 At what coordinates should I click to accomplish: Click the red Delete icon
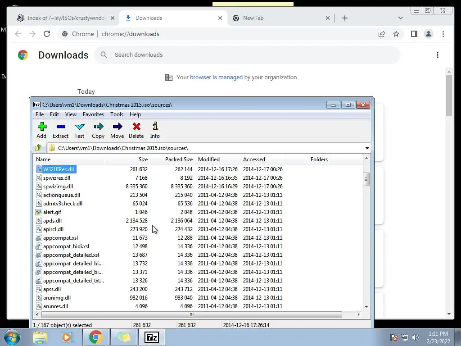click(136, 127)
